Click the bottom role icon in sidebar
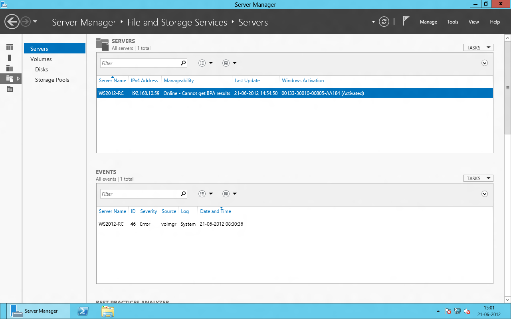 [x=10, y=89]
